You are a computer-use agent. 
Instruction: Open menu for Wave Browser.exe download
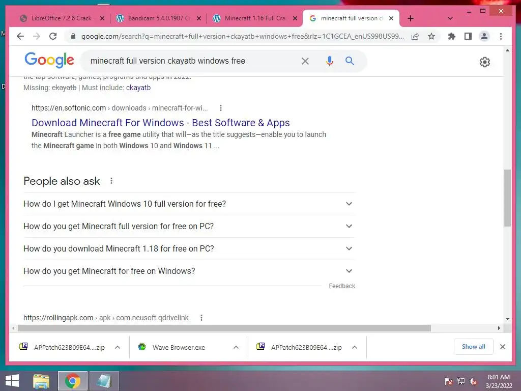[x=236, y=347]
